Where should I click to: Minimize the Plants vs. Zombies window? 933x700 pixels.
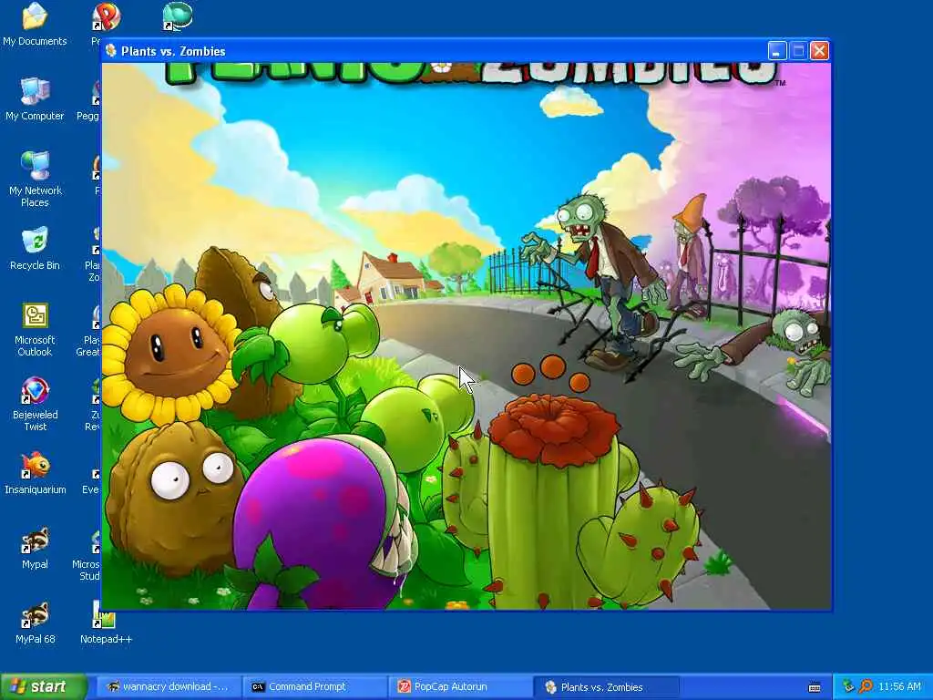(x=777, y=51)
